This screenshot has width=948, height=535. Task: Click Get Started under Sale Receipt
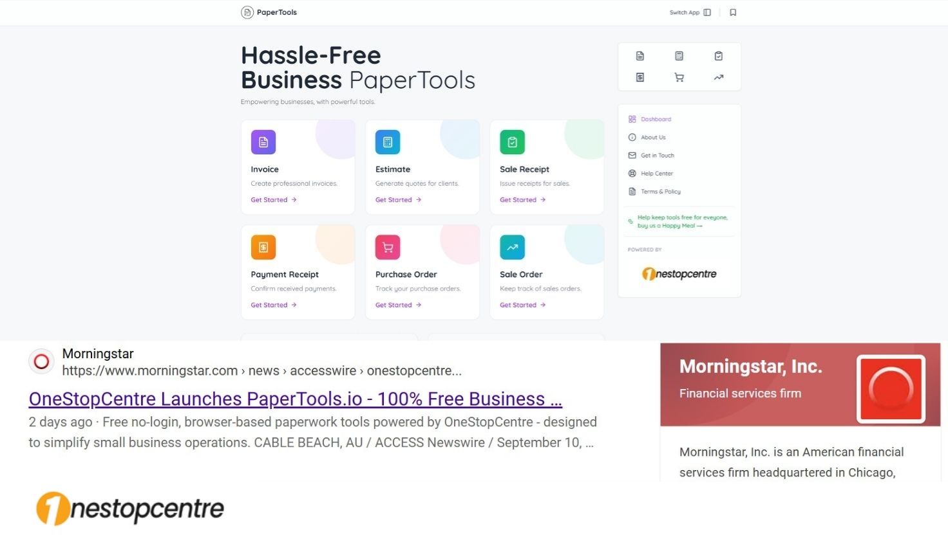coord(522,200)
